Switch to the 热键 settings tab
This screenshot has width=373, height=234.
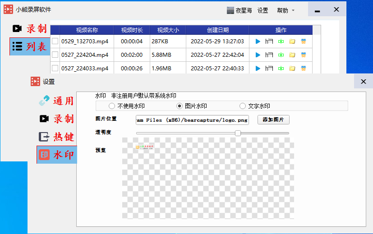(x=56, y=137)
